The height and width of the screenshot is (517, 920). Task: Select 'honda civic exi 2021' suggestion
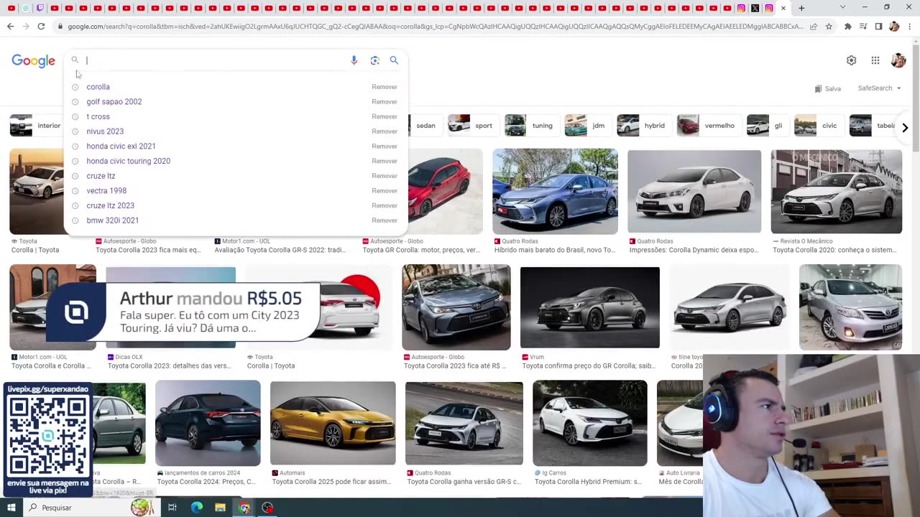[x=121, y=146]
